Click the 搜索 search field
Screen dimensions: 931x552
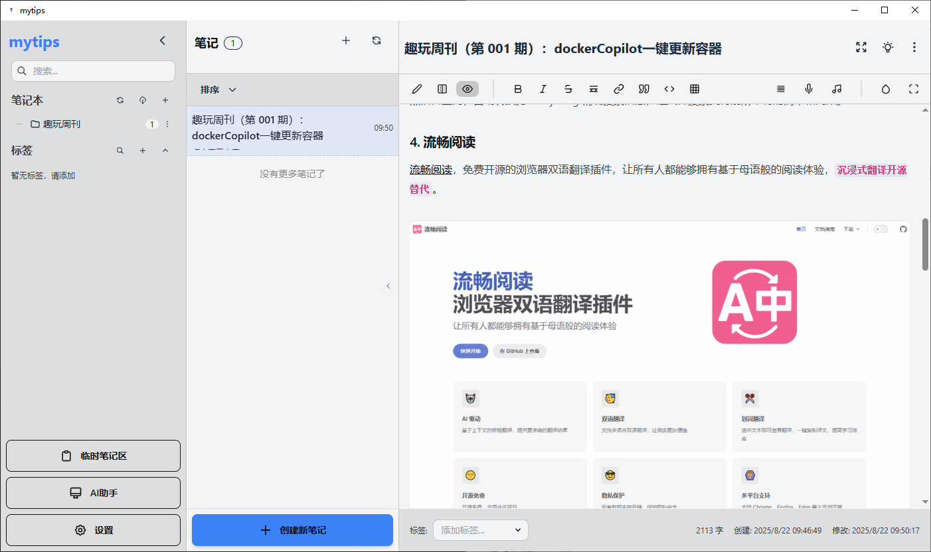(93, 71)
